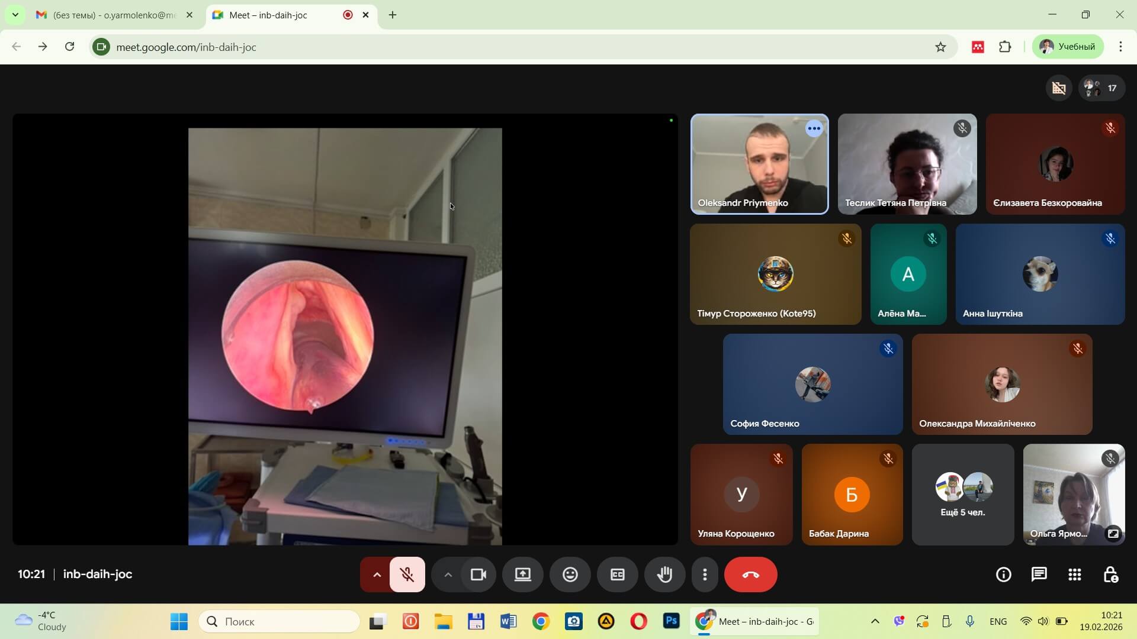Open the emoji reactions button
This screenshot has height=639, width=1137.
pos(570,575)
